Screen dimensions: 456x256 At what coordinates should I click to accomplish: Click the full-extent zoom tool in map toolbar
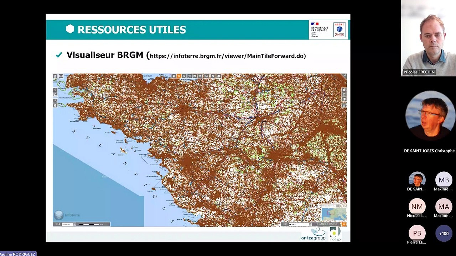(x=190, y=76)
